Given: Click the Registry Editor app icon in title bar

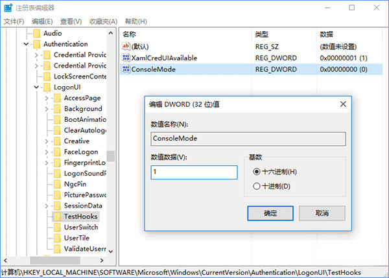Looking at the screenshot, I should pyautogui.click(x=8, y=8).
